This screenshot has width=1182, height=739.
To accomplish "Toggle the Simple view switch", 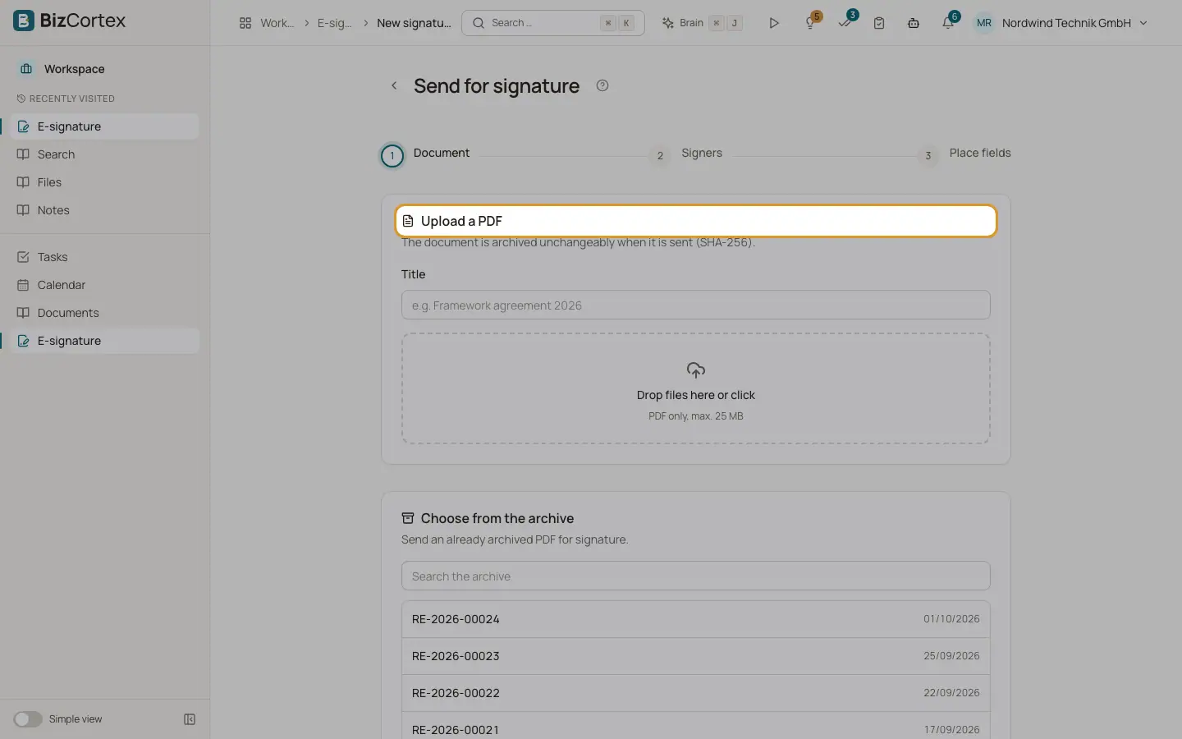I will point(28,719).
